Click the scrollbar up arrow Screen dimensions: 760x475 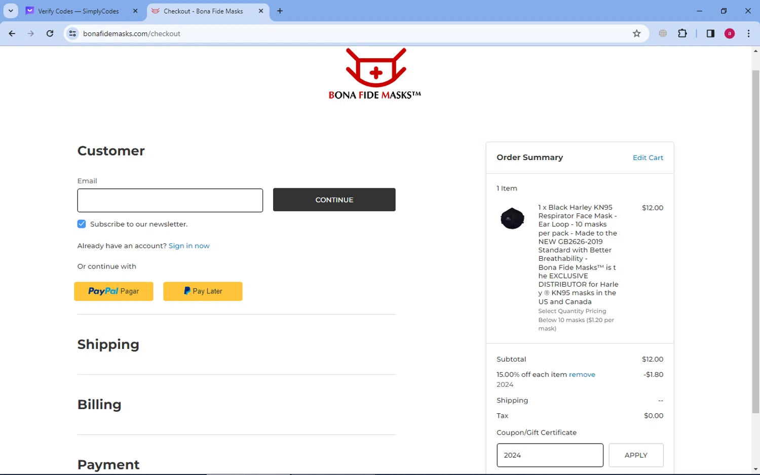pos(755,51)
